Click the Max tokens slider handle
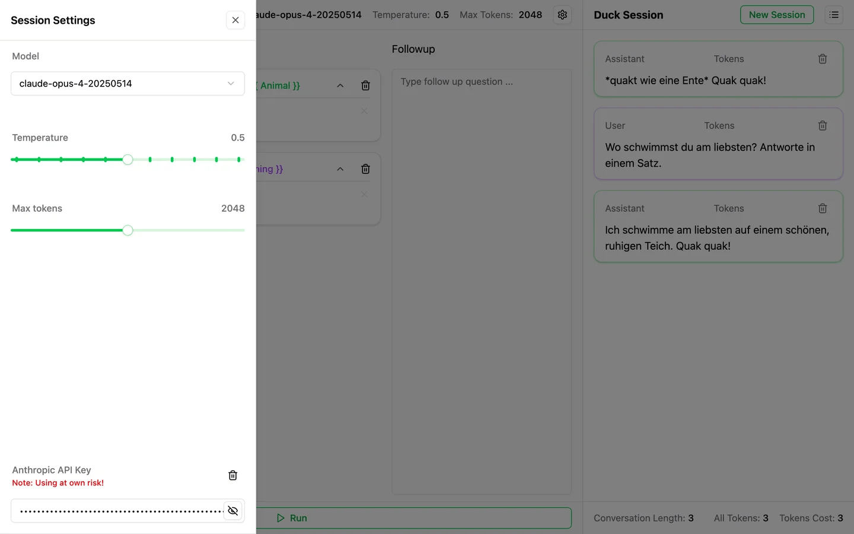This screenshot has height=534, width=854. (128, 230)
